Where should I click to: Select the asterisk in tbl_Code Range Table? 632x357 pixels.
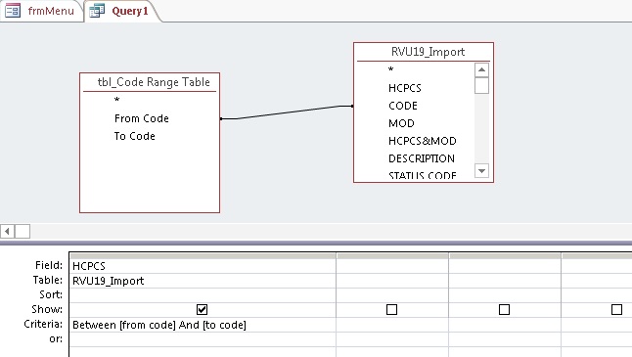pos(116,100)
